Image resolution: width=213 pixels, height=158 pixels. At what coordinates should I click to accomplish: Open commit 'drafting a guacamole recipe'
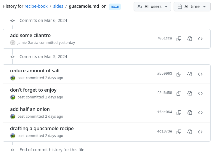42,128
